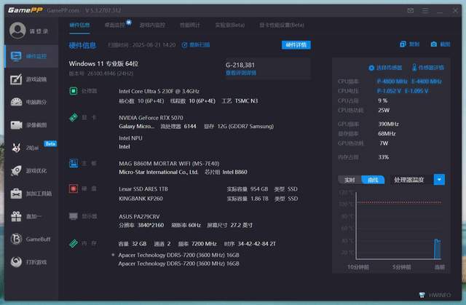The image size is (466, 305).
Task: Click the temperature curve chart area
Action: click(x=398, y=226)
